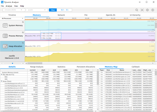The image size is (157, 112).
Task: Open the View menu
Action: pyautogui.click(x=16, y=6)
